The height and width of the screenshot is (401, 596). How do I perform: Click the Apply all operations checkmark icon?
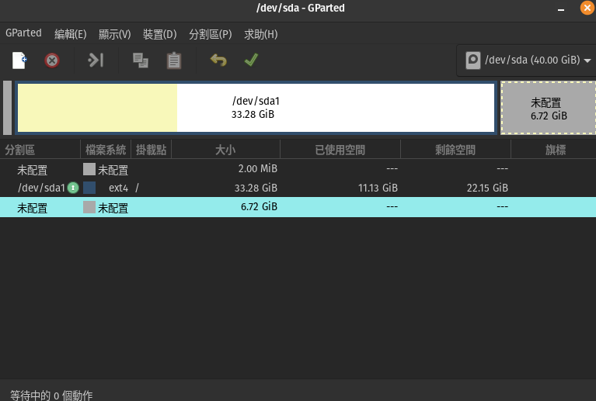[x=251, y=60]
